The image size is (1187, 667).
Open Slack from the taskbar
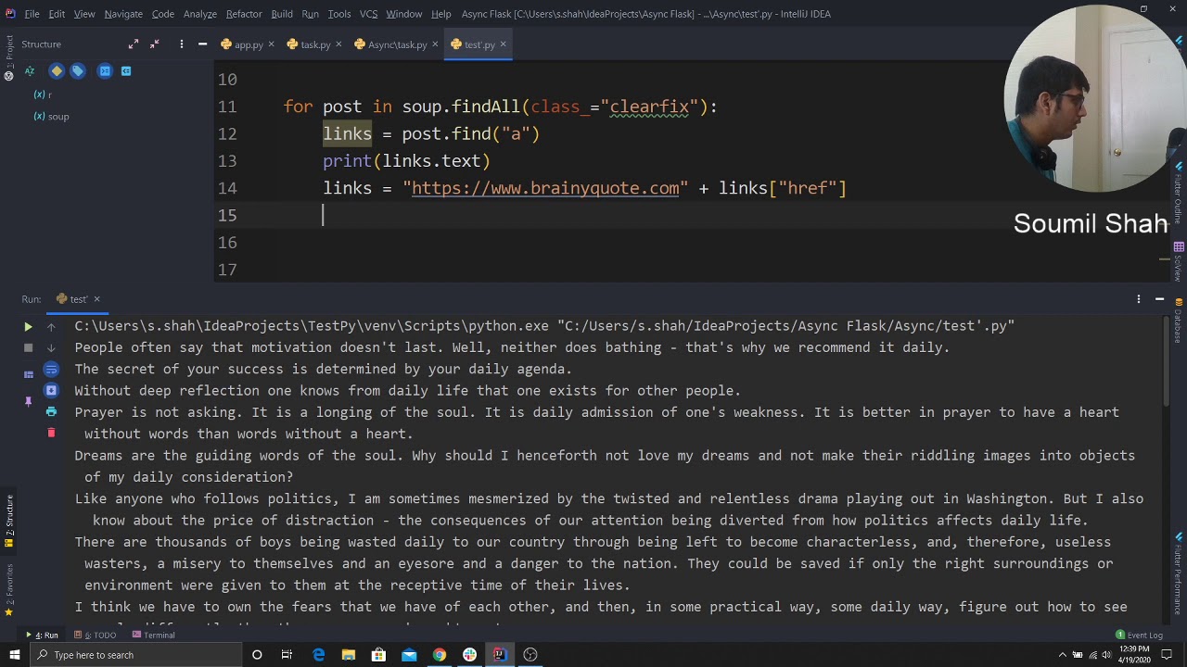tap(469, 655)
